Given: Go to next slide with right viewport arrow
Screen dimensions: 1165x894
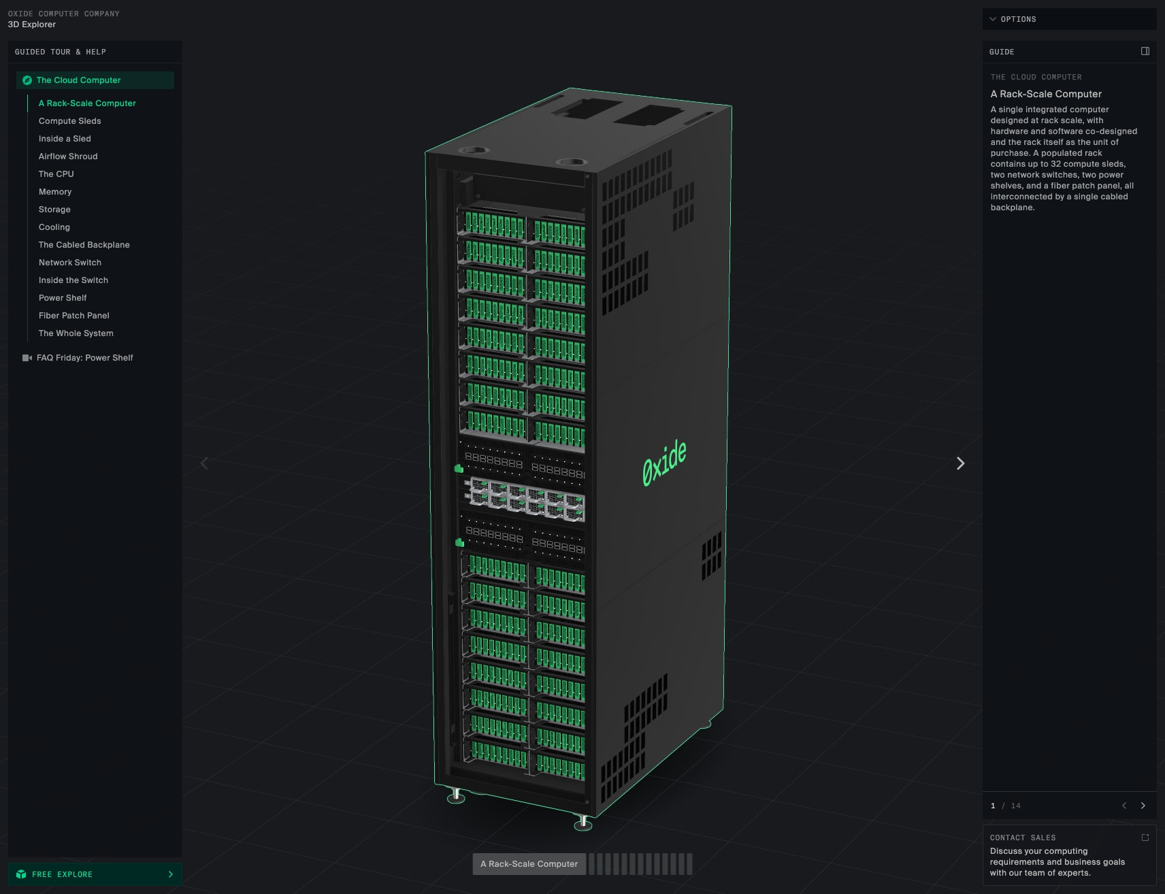Looking at the screenshot, I should [960, 463].
